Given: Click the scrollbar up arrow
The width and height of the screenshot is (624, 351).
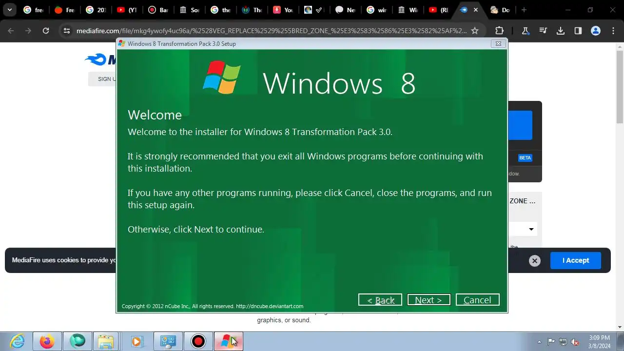Looking at the screenshot, I should [x=620, y=46].
